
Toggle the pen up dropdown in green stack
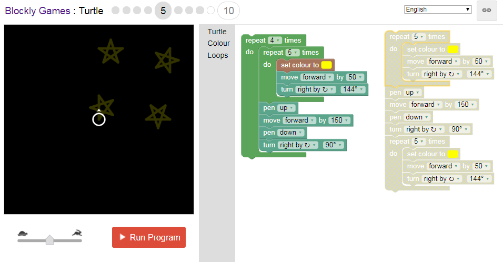point(286,108)
